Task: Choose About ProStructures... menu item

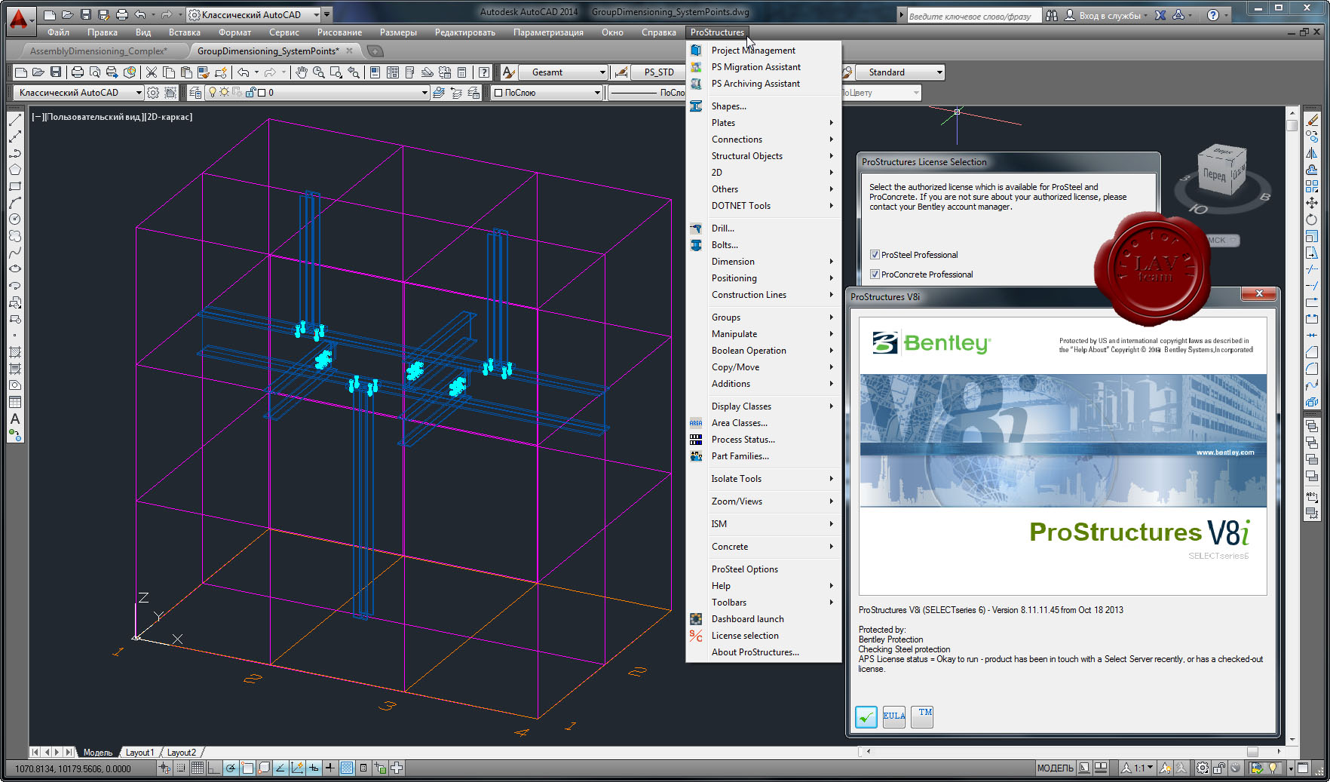Action: (x=764, y=652)
